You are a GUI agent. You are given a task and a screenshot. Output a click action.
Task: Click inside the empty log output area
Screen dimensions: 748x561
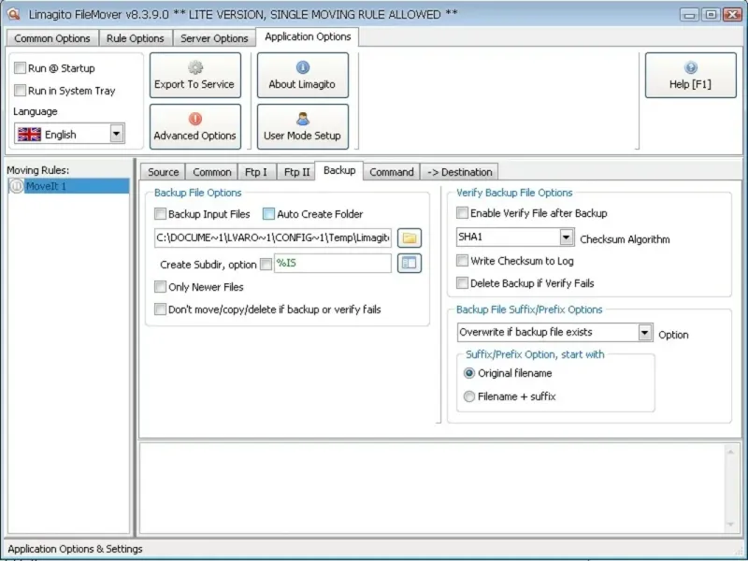(432, 487)
